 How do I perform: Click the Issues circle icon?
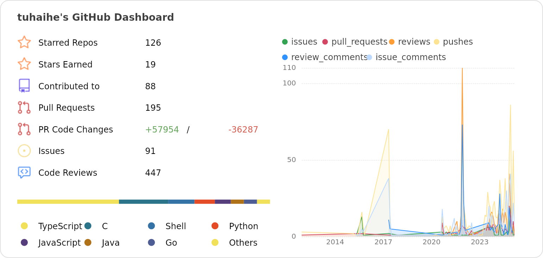[24, 151]
